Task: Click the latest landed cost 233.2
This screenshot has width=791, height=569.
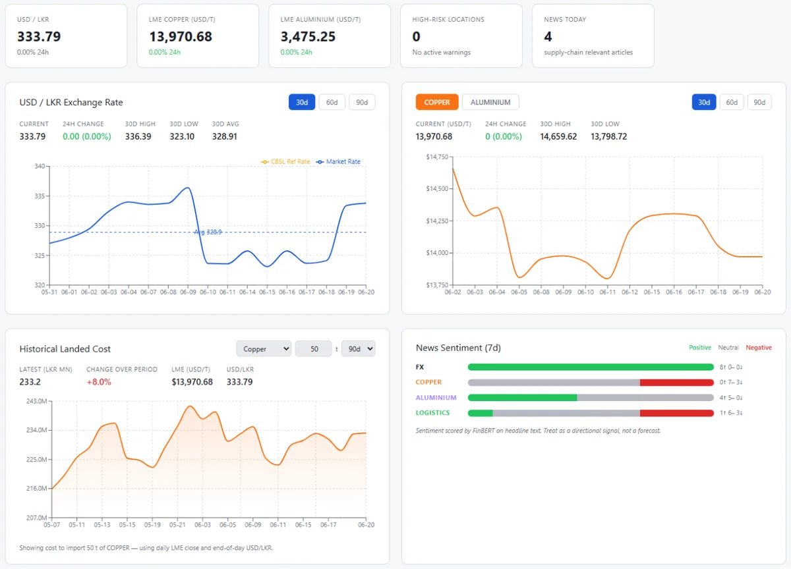Action: click(30, 382)
